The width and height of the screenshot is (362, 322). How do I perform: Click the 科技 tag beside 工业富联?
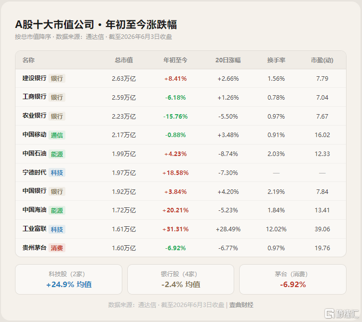coord(57,229)
